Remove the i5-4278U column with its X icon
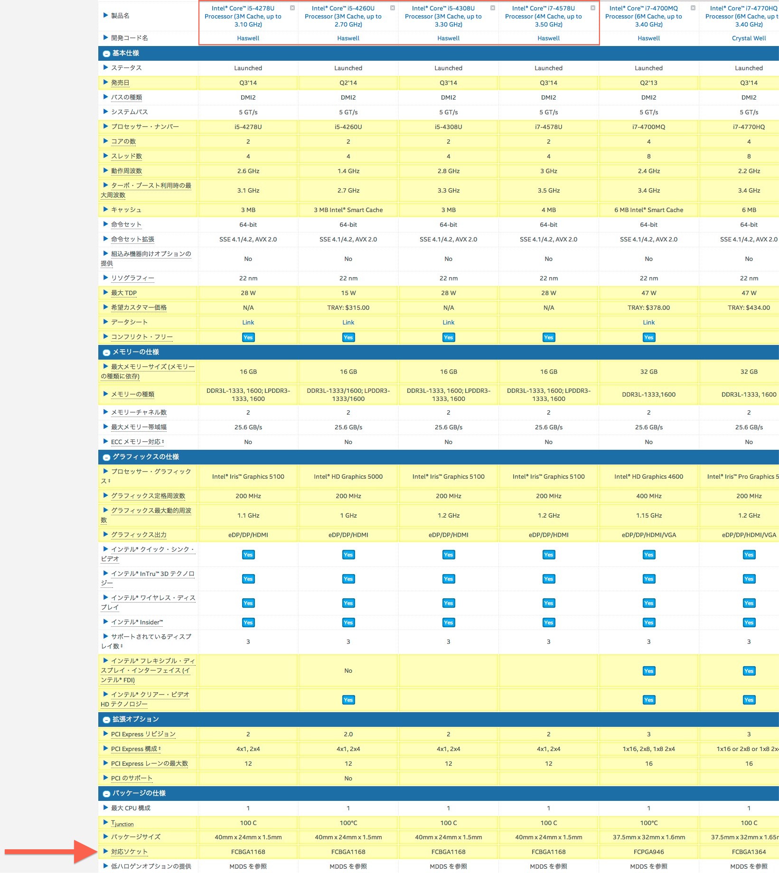779x873 pixels. point(292,8)
